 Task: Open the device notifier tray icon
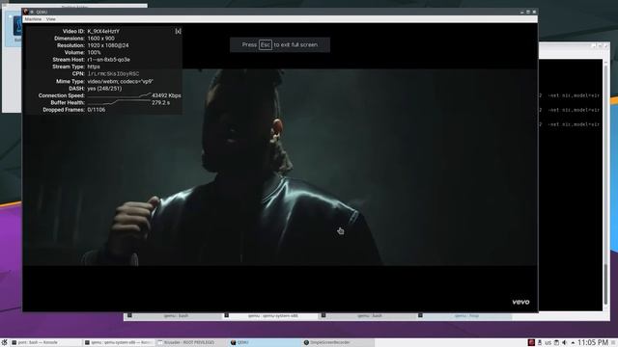coord(540,342)
